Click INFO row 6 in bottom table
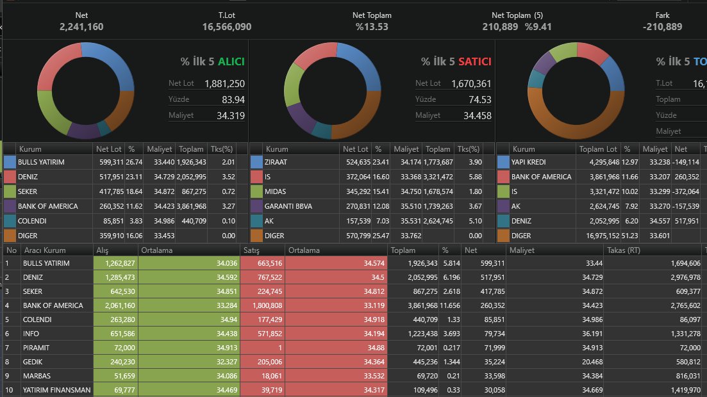This screenshot has width=707, height=397. (x=355, y=334)
